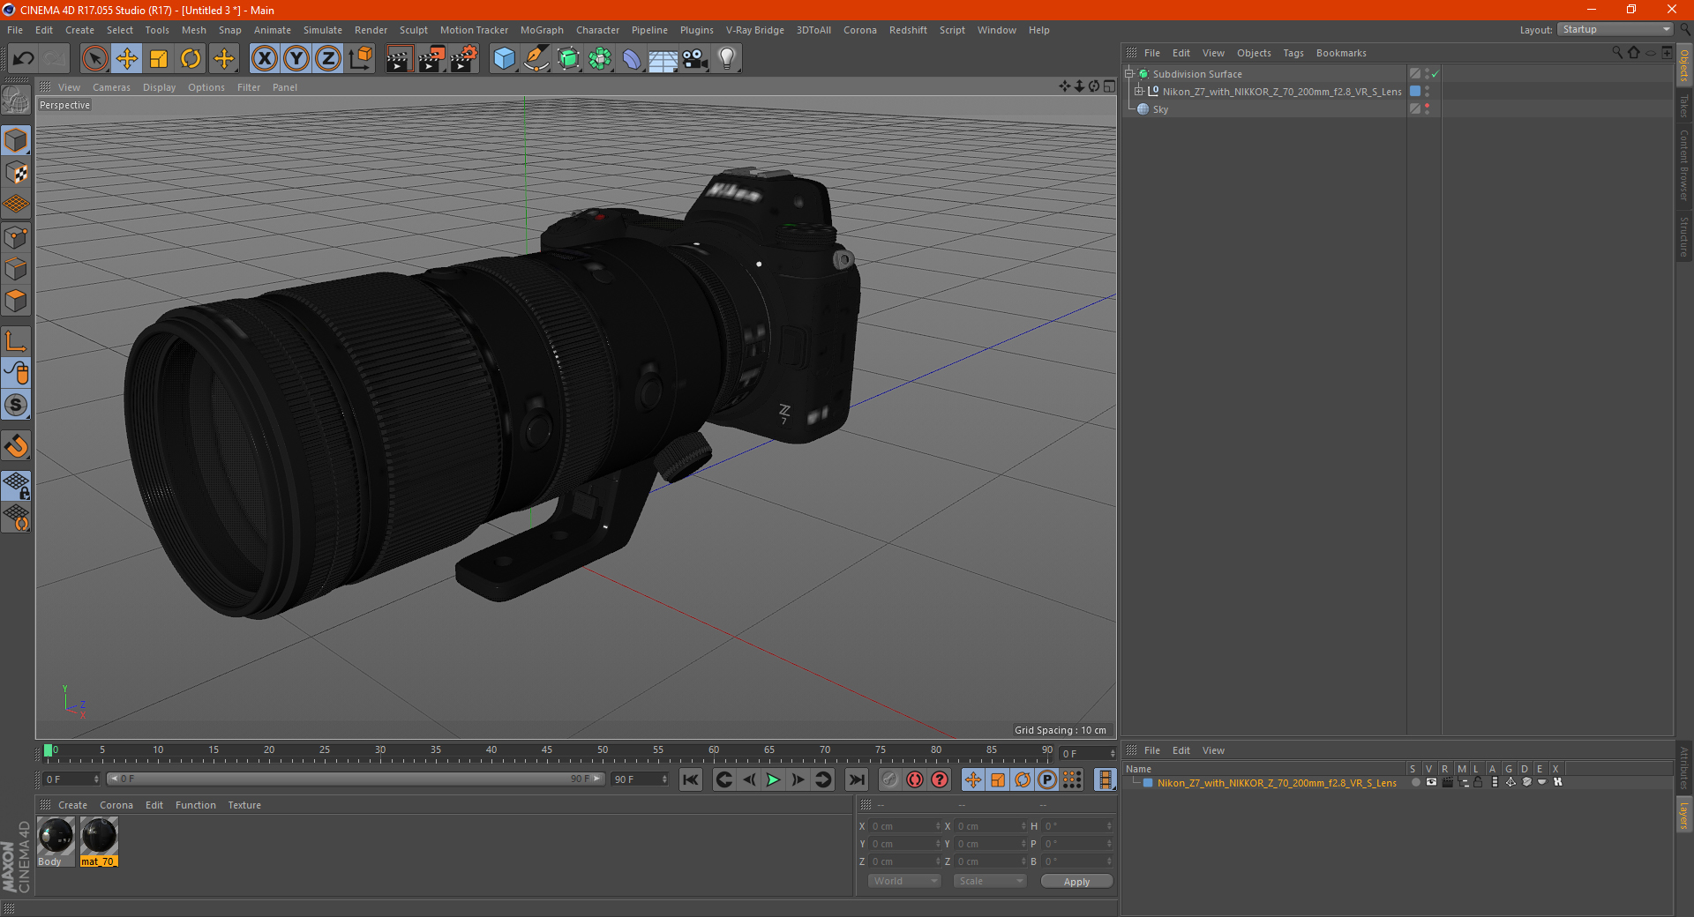
Task: Add a Floor environment object
Action: (663, 59)
